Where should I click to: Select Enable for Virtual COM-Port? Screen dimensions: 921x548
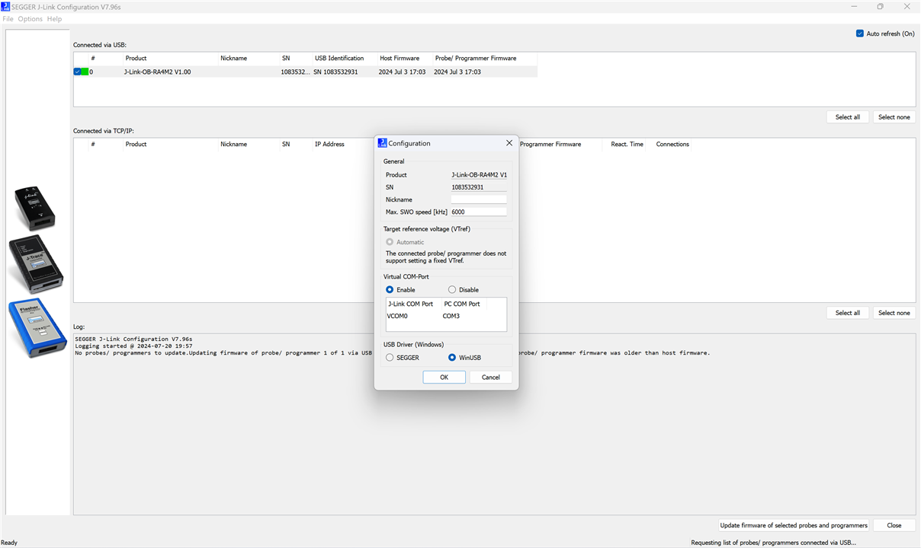[x=390, y=290]
